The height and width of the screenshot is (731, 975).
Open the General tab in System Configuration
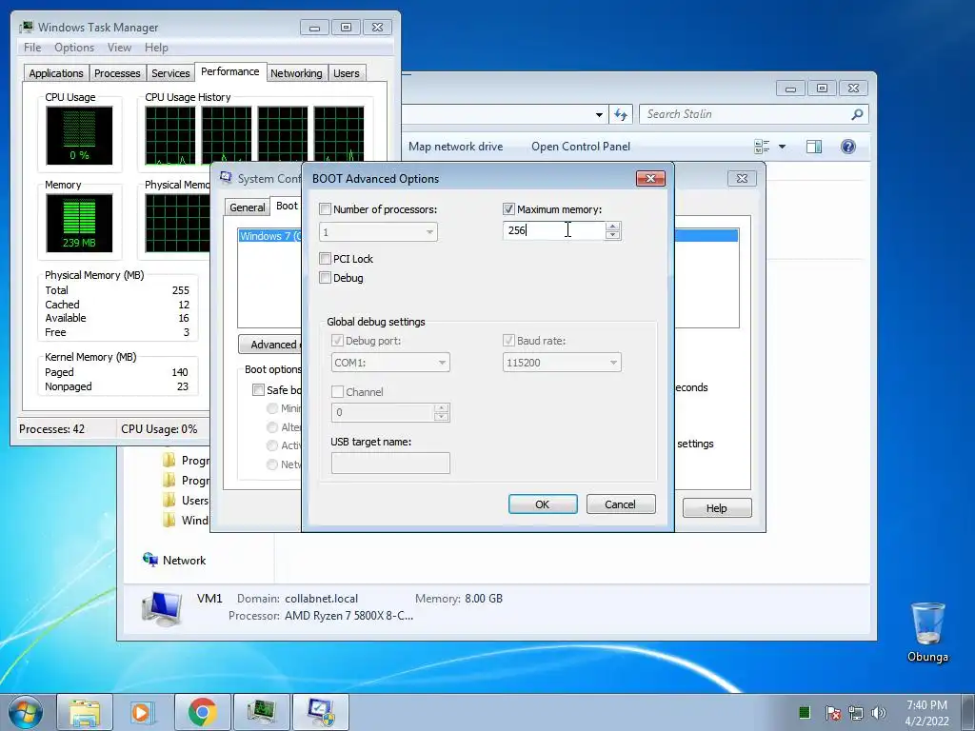247,207
